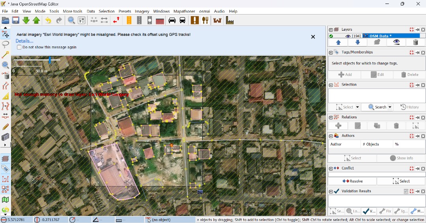
Task: Select the factory preset icon
Action: pos(230,20)
